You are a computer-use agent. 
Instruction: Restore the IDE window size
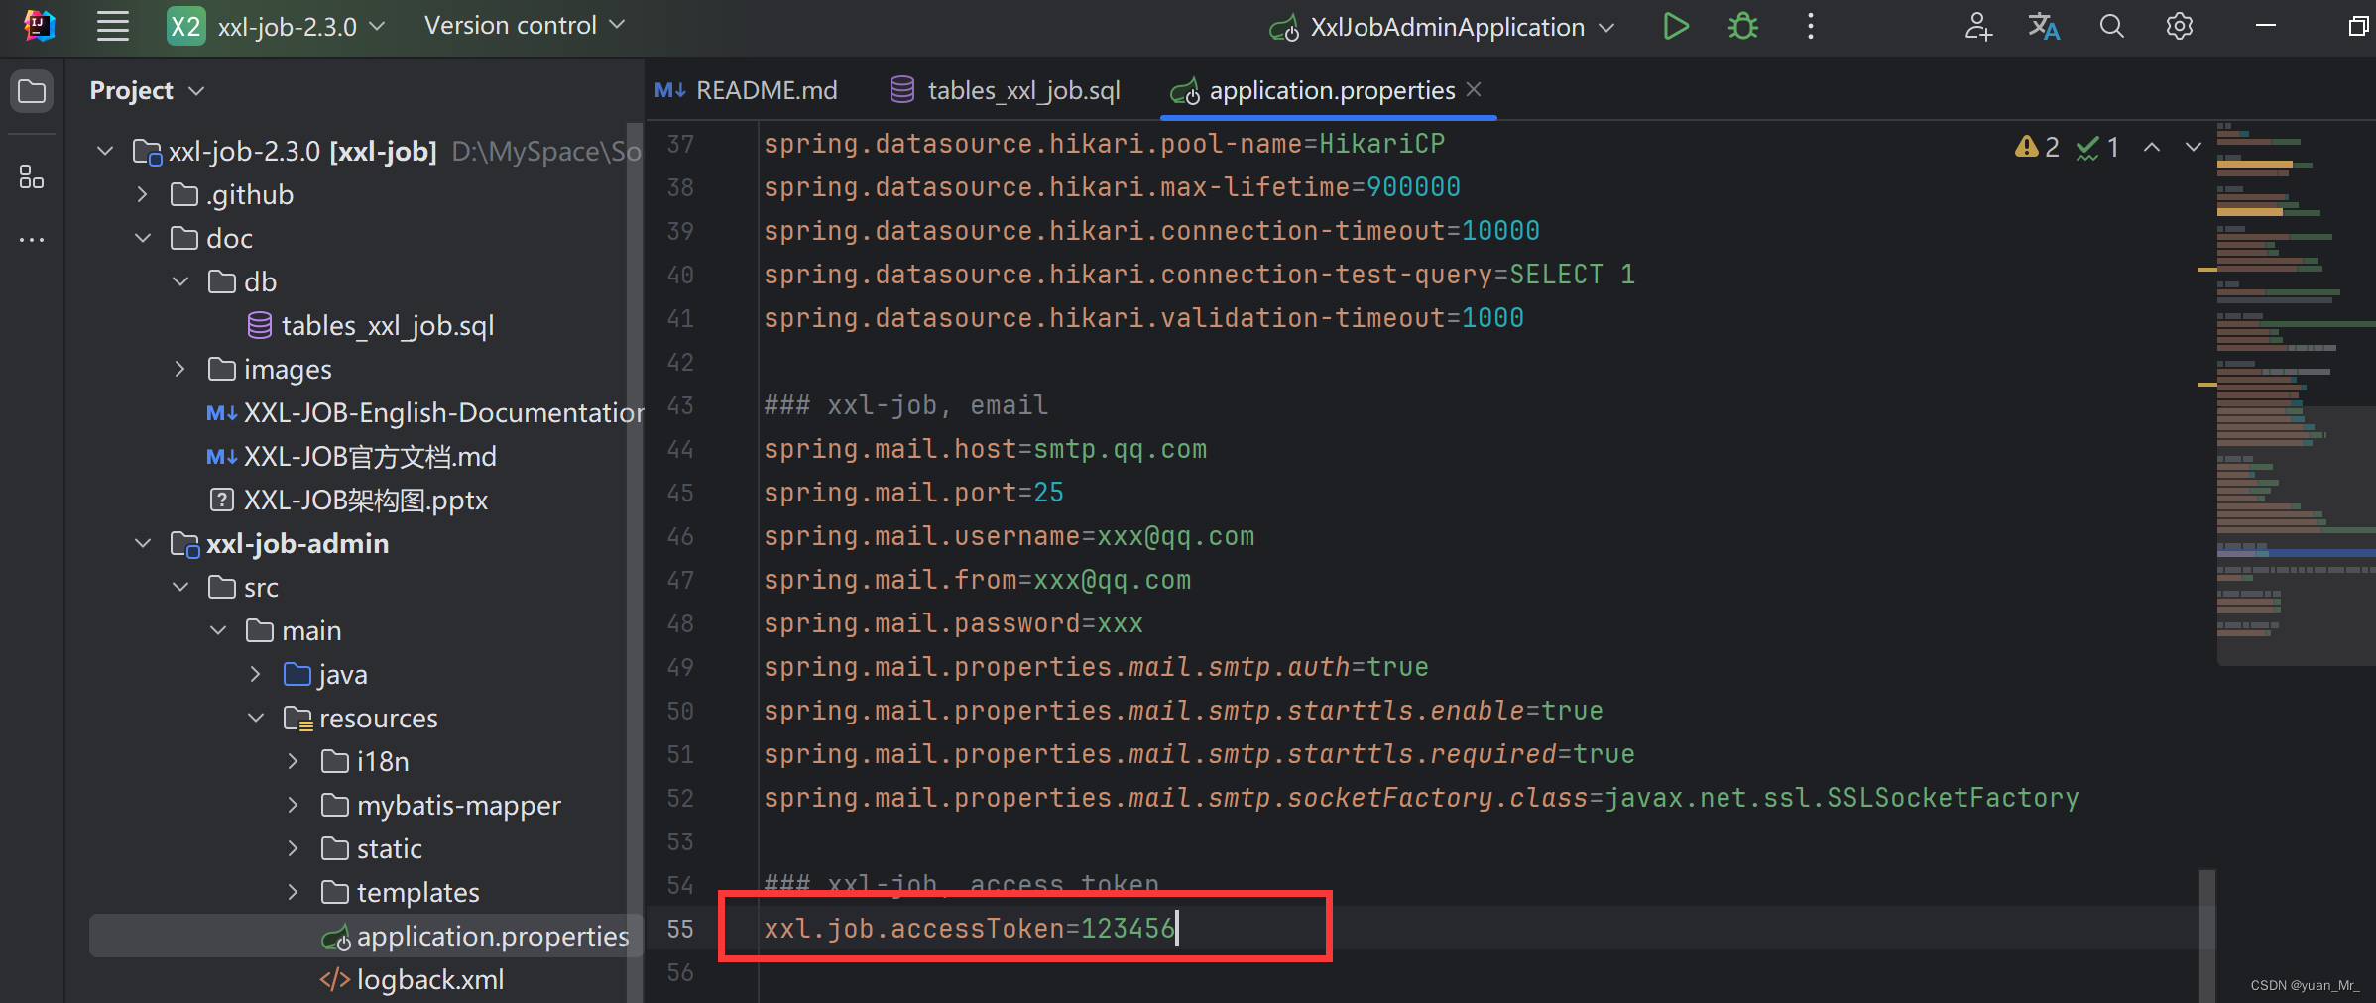coord(2359,26)
